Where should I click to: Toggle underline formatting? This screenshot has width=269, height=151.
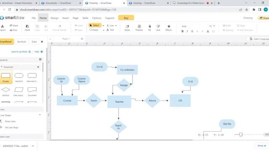tap(192, 31)
